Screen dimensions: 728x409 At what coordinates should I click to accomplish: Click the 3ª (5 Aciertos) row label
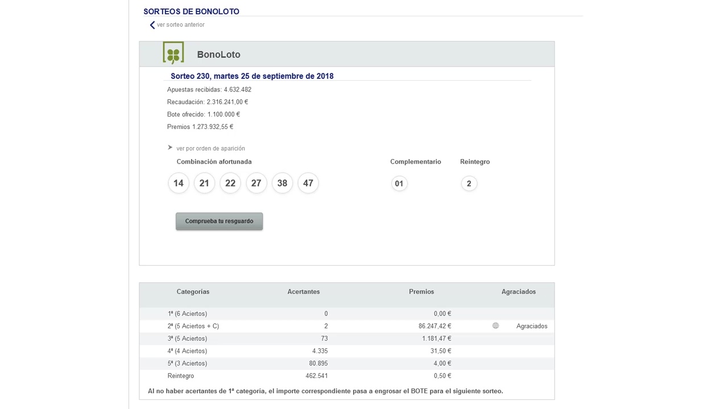coord(187,339)
